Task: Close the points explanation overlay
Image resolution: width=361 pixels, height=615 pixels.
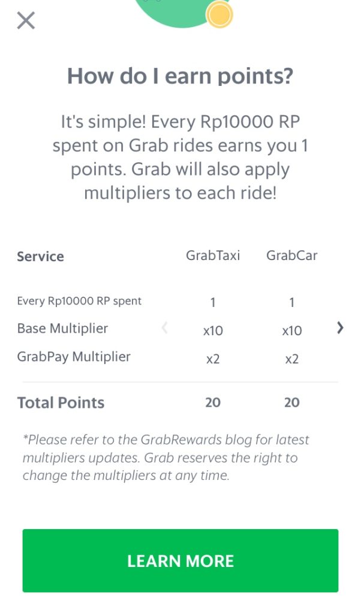Action: pos(26,20)
